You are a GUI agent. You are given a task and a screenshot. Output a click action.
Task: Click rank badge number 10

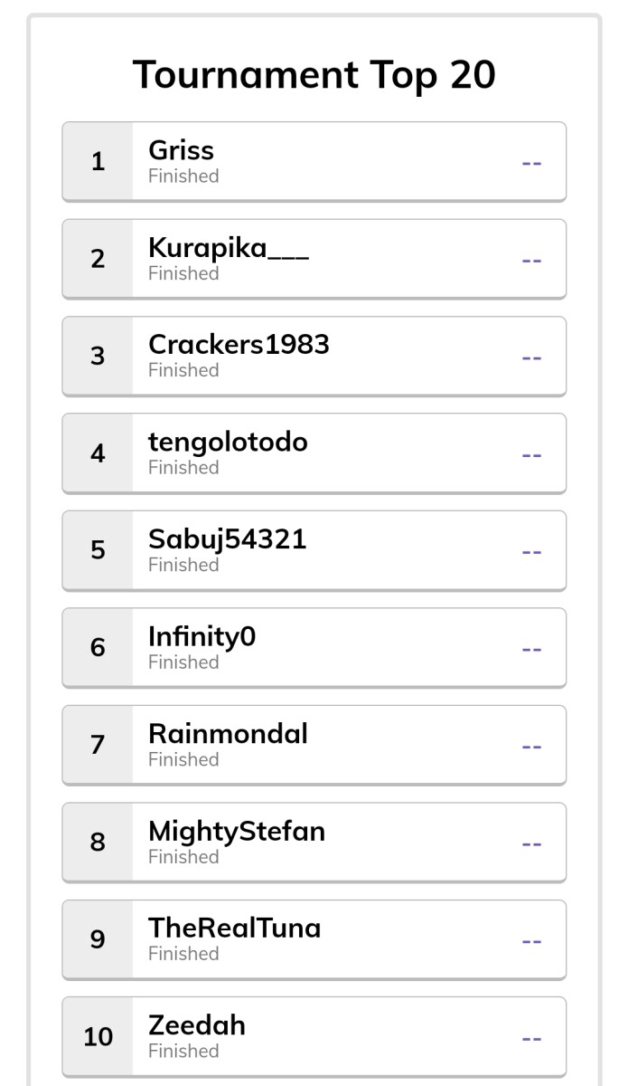coord(98,1037)
